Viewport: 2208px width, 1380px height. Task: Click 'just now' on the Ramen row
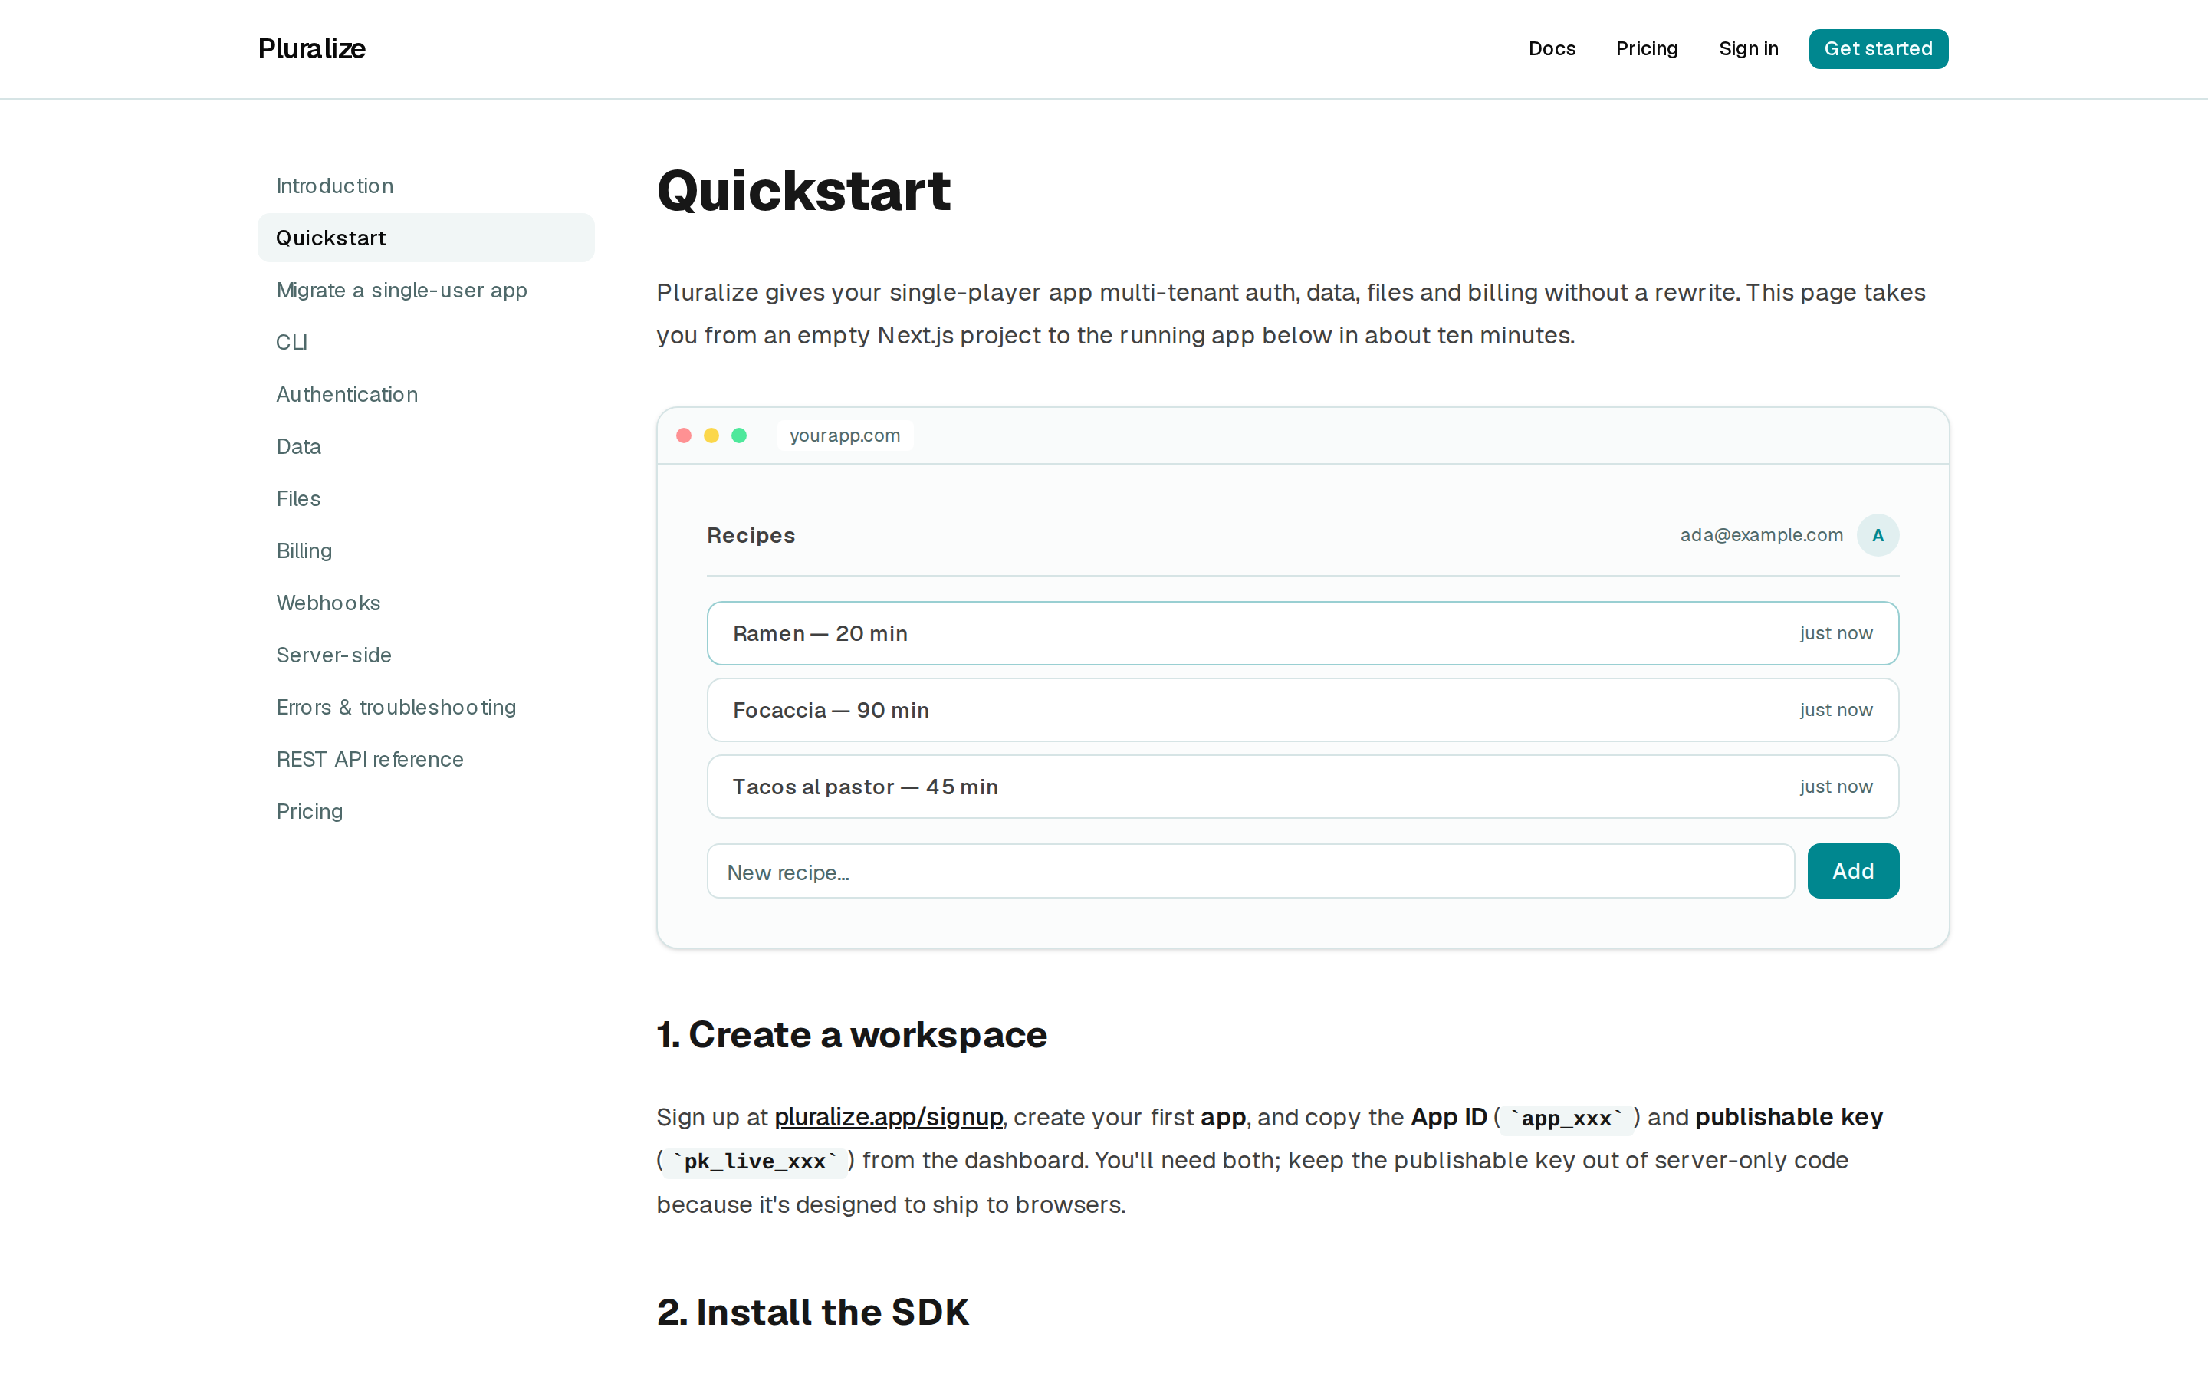(1835, 632)
